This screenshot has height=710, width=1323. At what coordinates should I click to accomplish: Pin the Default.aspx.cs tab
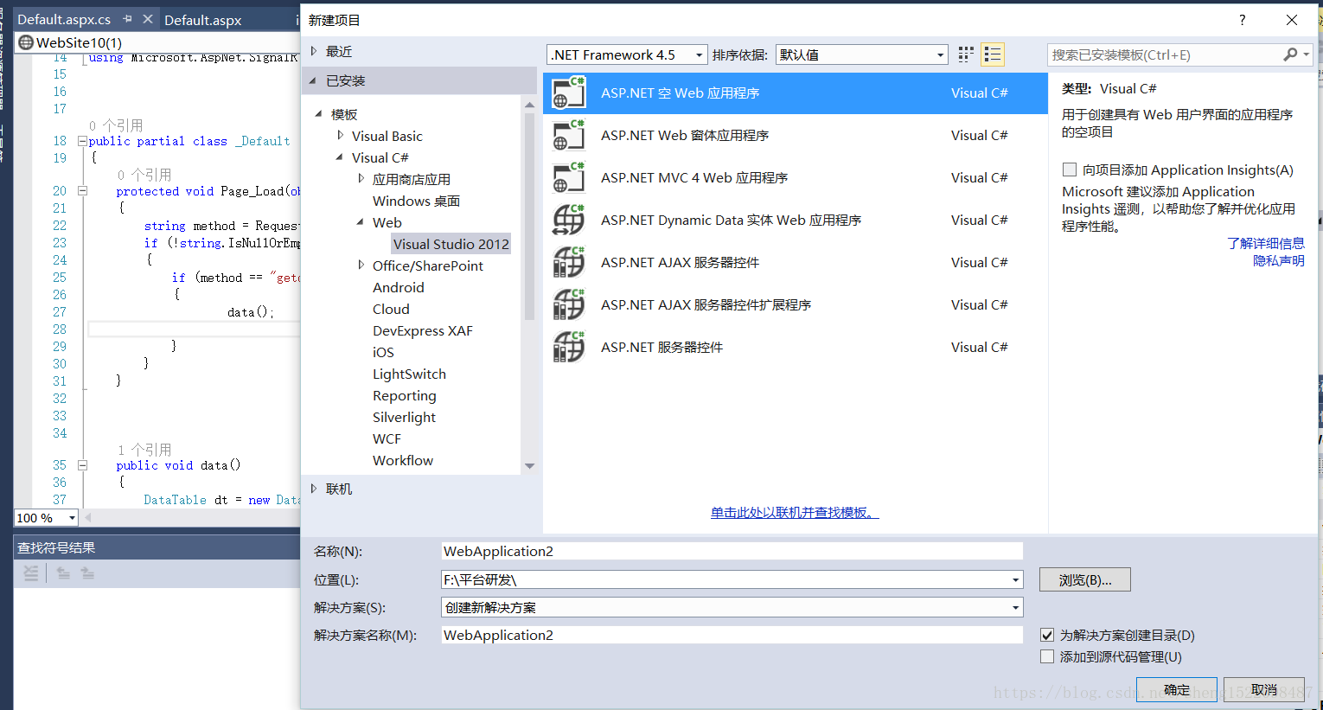pyautogui.click(x=128, y=19)
